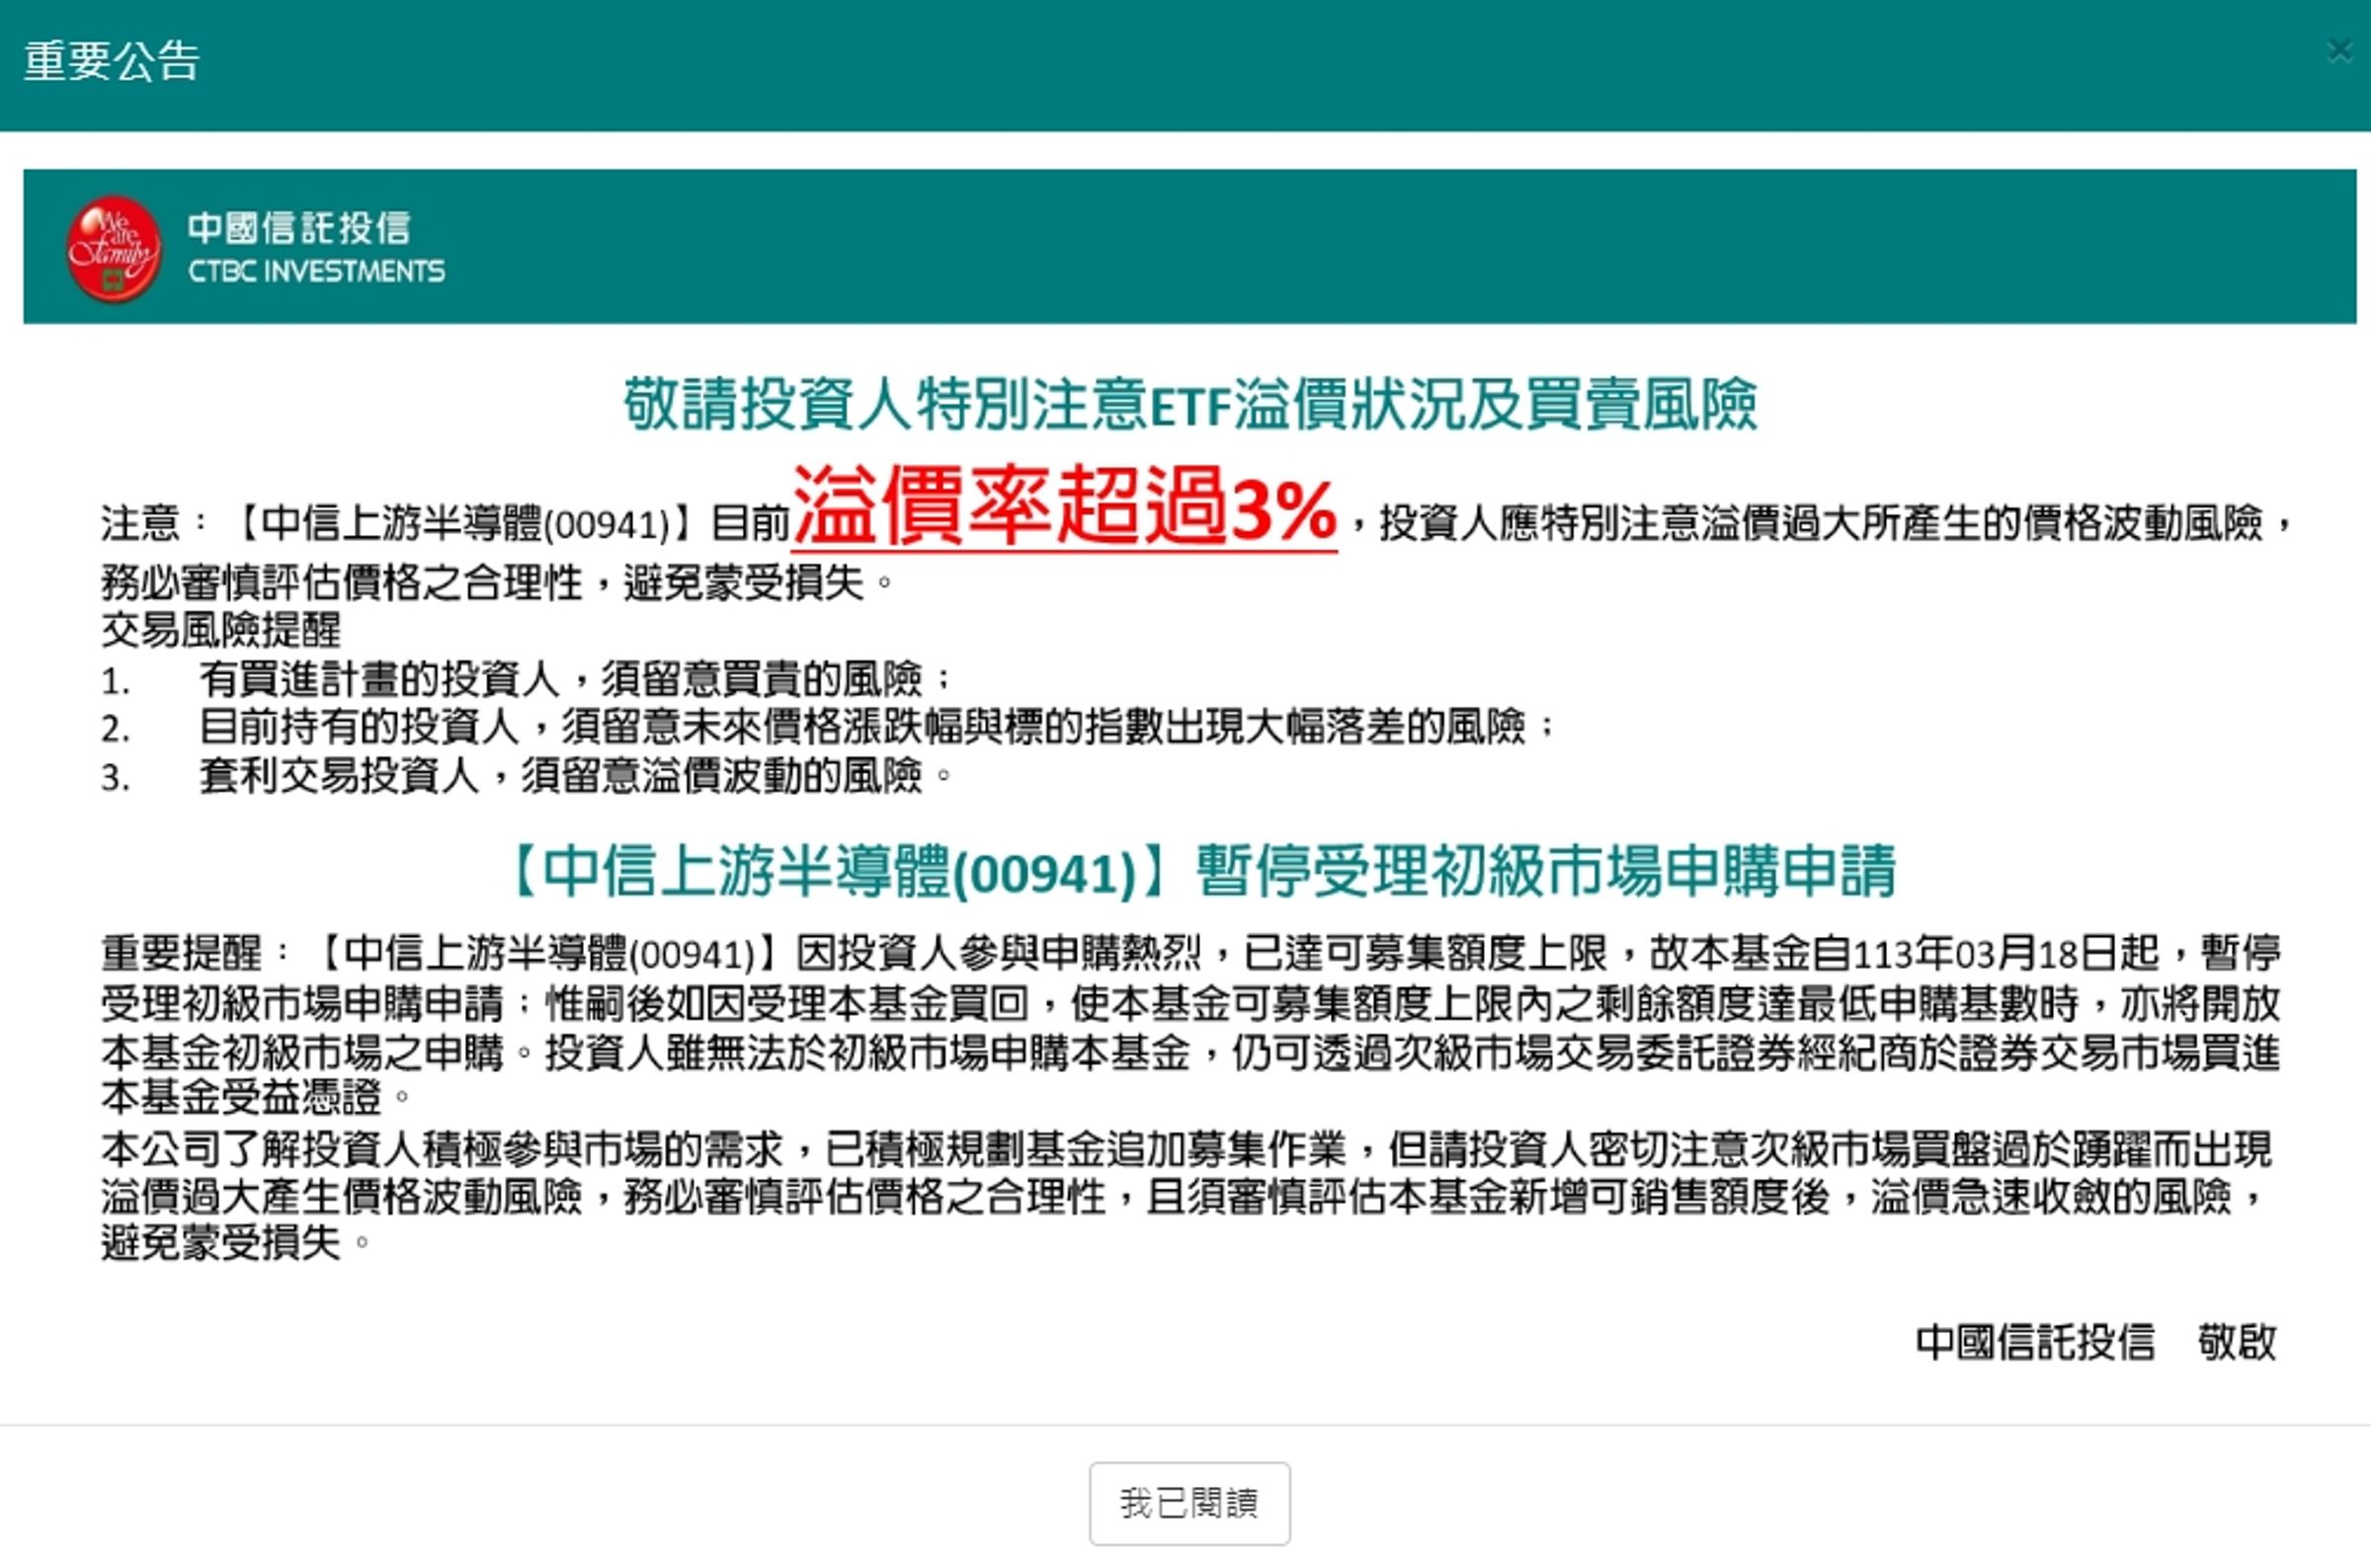Click the paragraph starting 本公司了解投資人積極參與
Viewport: 2371px width, 1558px height.
click(1186, 1196)
